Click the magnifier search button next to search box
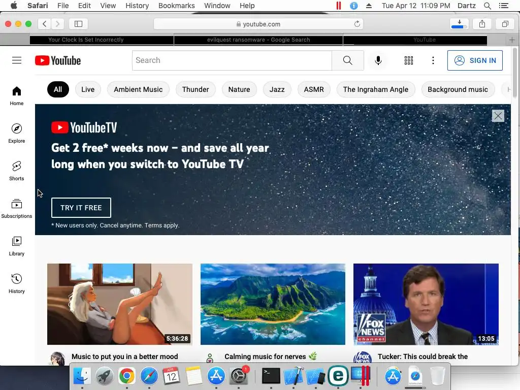This screenshot has height=390, width=520. tap(347, 60)
